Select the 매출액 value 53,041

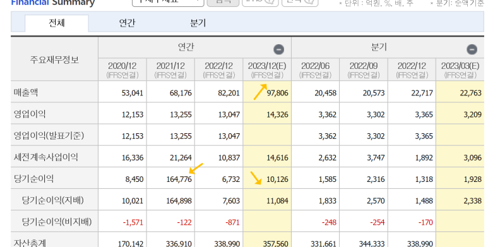click(x=133, y=93)
